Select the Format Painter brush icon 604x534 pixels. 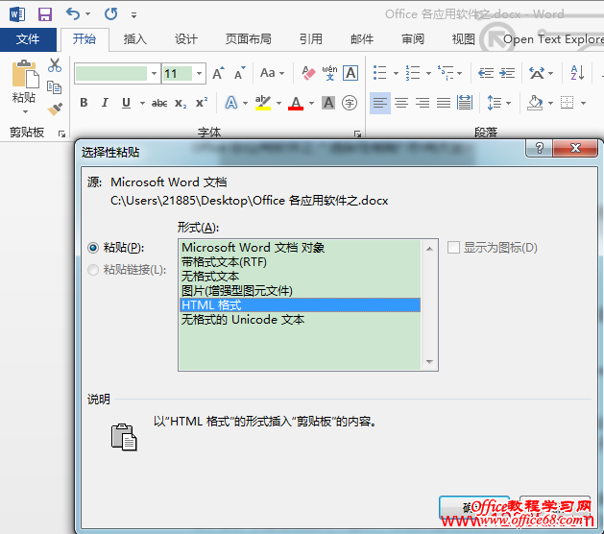[55, 109]
